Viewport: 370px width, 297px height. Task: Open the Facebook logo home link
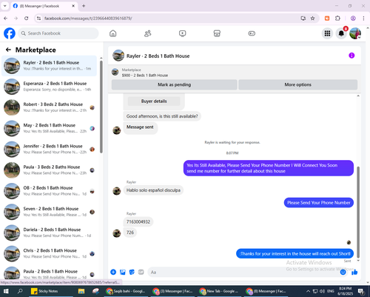(x=10, y=33)
